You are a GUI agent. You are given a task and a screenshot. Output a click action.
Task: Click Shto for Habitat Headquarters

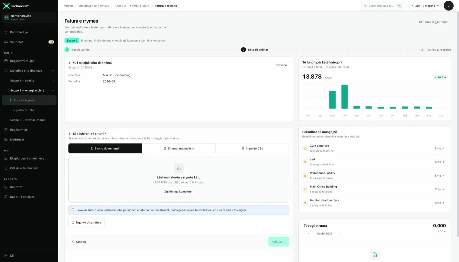pyautogui.click(x=440, y=203)
